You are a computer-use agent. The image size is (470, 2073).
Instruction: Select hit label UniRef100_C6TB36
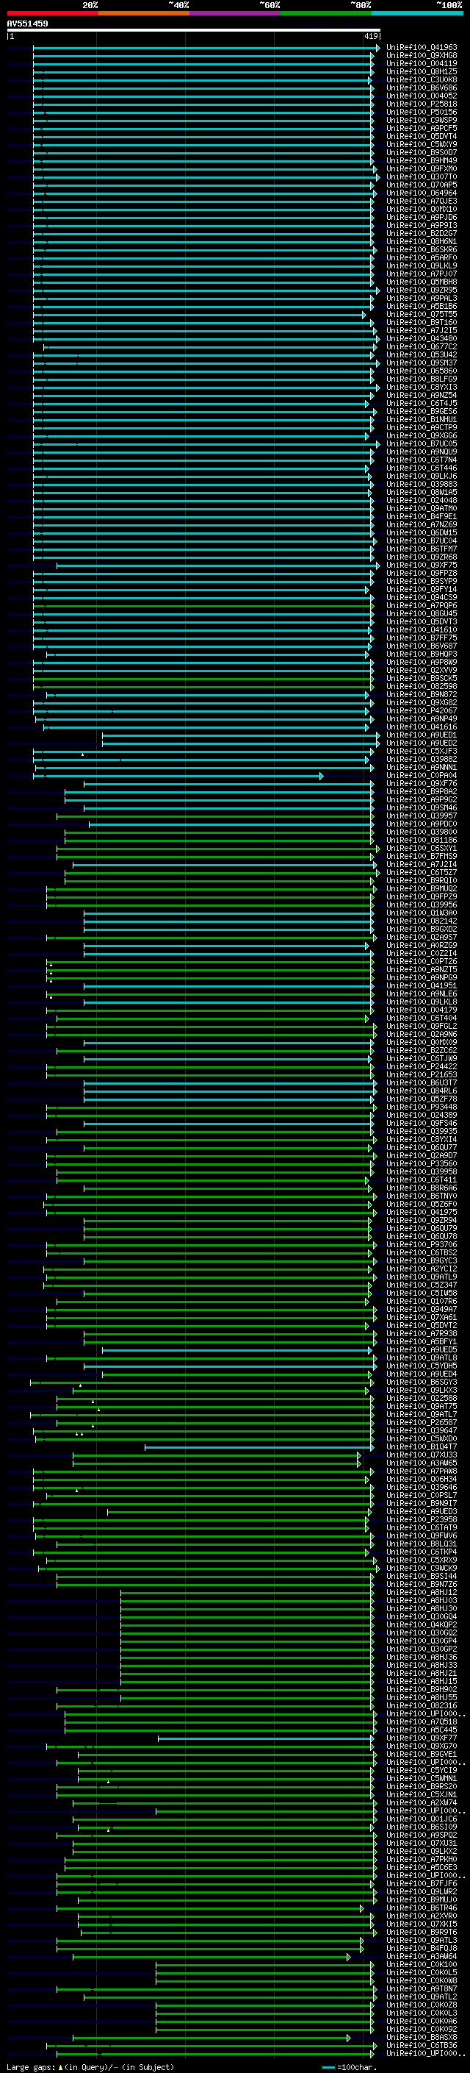click(x=422, y=2046)
